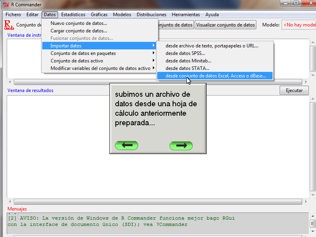
Task: Click the green left arrow button
Action: 126,145
